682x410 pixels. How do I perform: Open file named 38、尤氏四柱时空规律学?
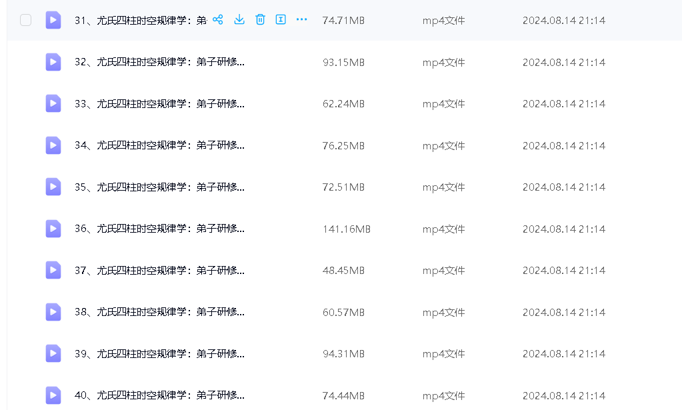[x=159, y=312]
